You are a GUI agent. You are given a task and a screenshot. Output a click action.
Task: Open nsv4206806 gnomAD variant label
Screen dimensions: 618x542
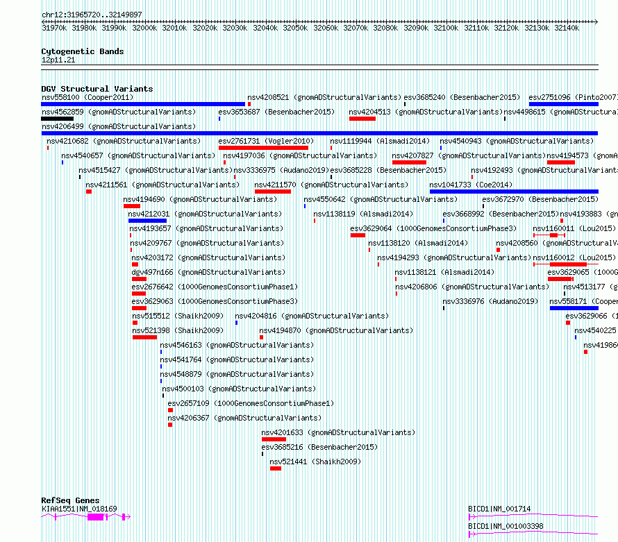tap(472, 287)
